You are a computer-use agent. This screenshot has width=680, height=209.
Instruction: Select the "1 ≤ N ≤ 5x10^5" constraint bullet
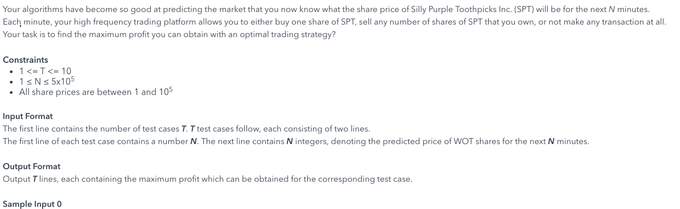46,81
